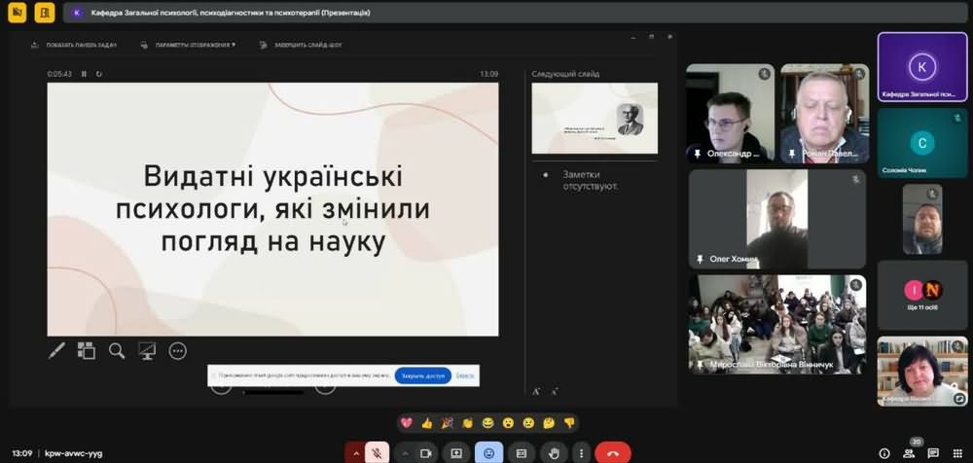The image size is (973, 463).
Task: Leave the call with red hang-up button
Action: point(612,453)
